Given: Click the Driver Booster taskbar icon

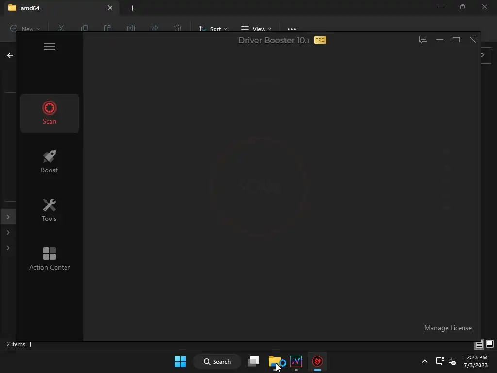Looking at the screenshot, I should [x=317, y=361].
